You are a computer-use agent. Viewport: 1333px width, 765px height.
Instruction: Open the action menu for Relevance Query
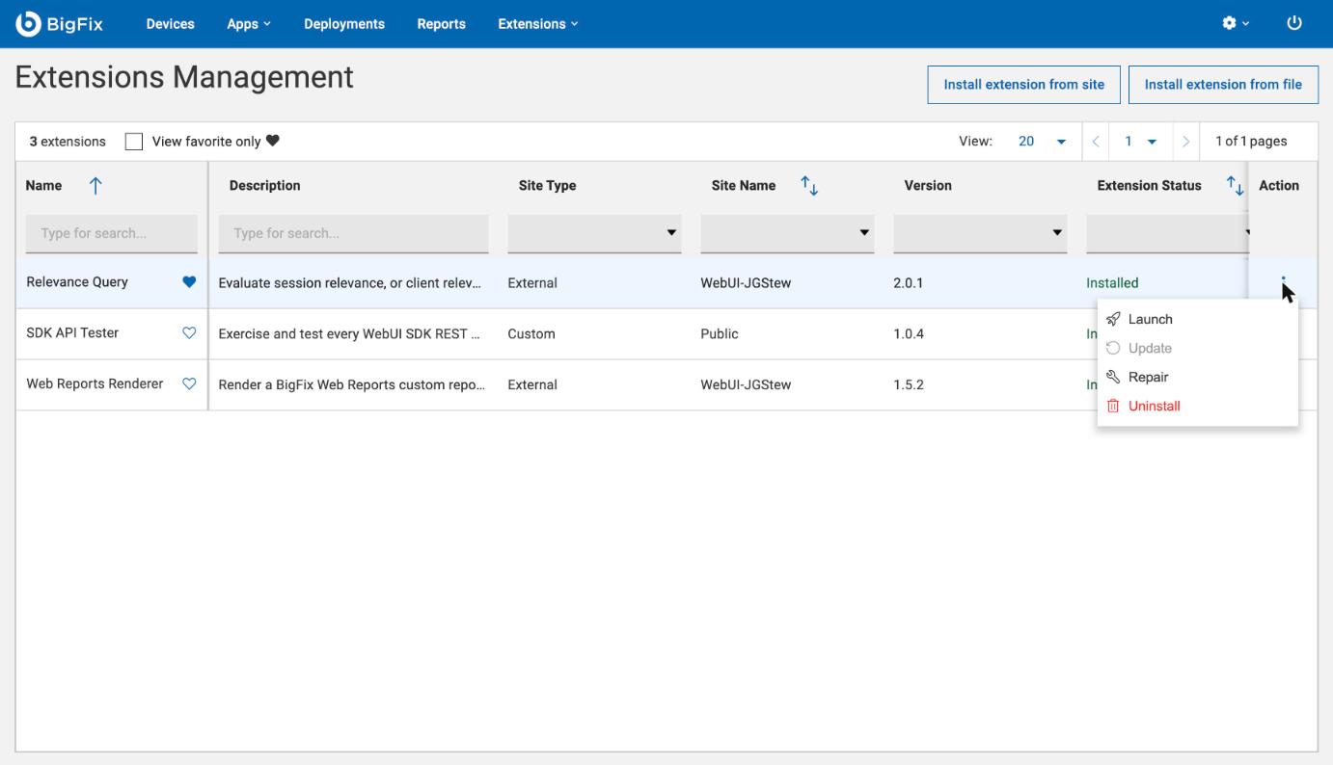coord(1283,282)
